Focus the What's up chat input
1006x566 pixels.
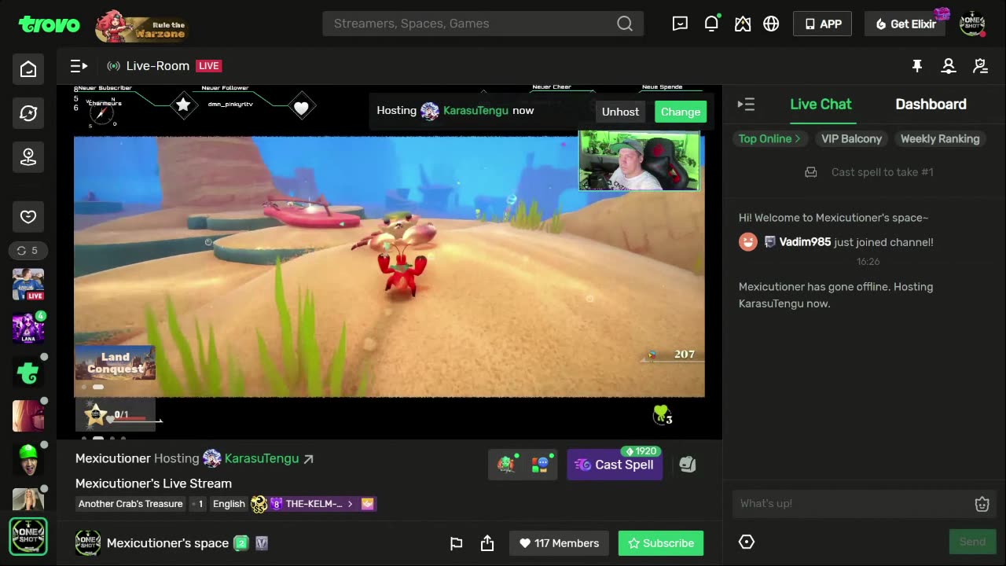852,504
